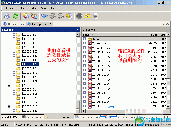
Task: Select the $ROOT01171 folder in tree
Action: pos(29,68)
